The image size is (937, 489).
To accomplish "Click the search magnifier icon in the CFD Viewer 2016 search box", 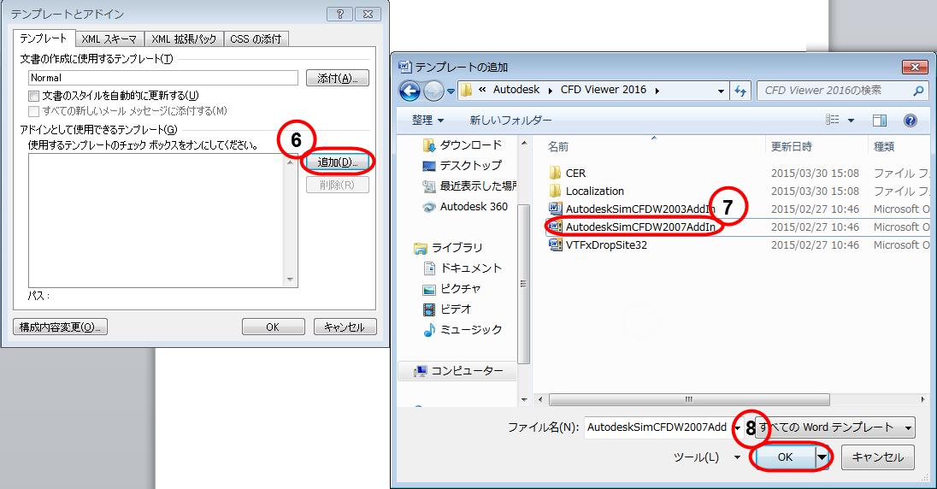I will [x=918, y=91].
